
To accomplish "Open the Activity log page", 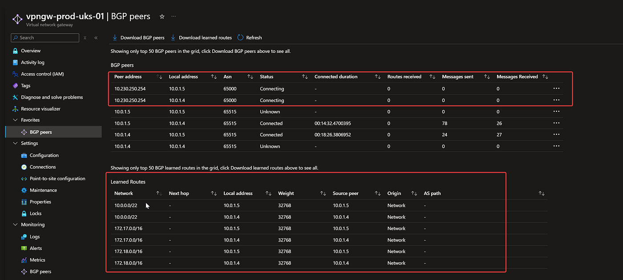I will pyautogui.click(x=32, y=63).
